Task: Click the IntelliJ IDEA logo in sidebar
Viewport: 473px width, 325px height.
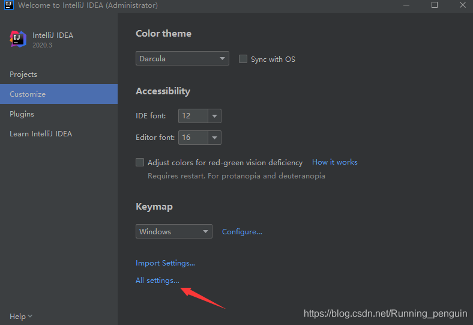Action: tap(18, 39)
